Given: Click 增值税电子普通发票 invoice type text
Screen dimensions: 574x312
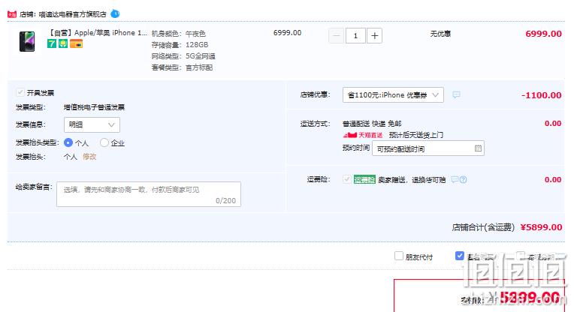Looking at the screenshot, I should pyautogui.click(x=94, y=107).
